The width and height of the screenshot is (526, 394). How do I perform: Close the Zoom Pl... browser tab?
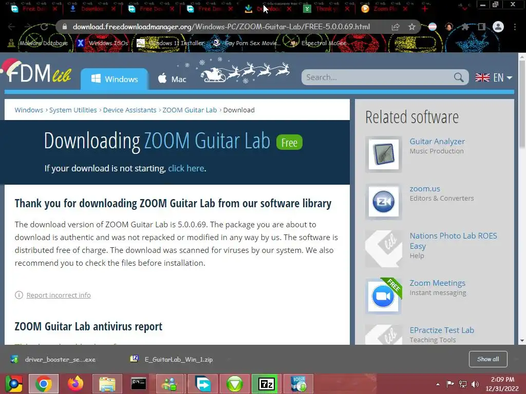pyautogui.click(x=405, y=9)
